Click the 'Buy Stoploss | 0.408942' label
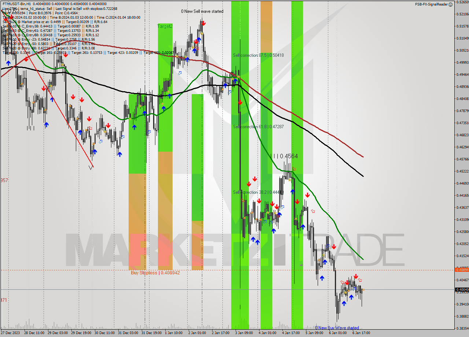The image size is (469, 337). 155,273
